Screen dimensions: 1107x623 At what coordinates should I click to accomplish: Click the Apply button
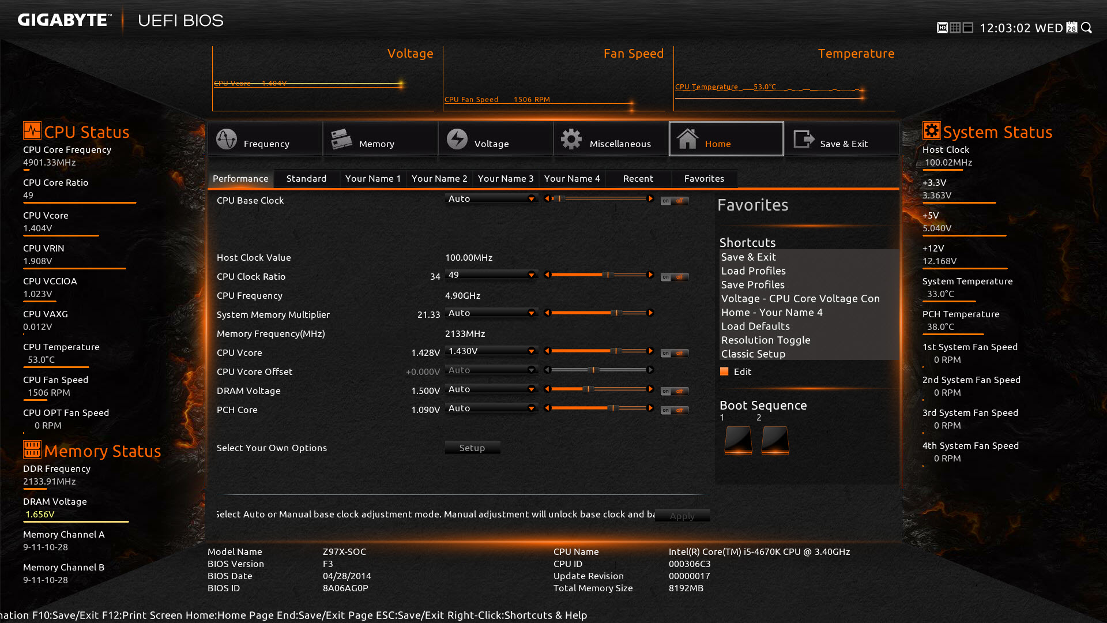pos(683,516)
